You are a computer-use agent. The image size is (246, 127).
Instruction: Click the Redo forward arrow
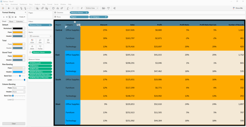coord(13,8)
